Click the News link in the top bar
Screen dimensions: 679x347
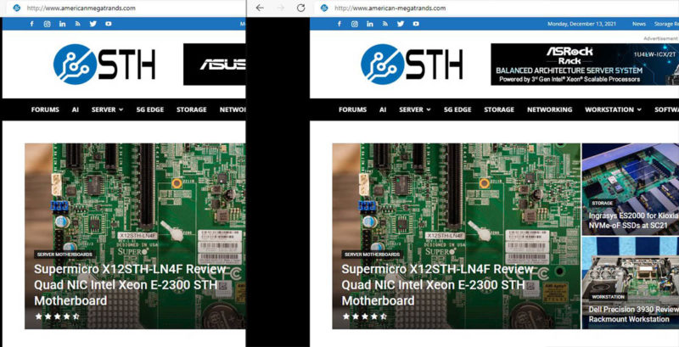638,24
